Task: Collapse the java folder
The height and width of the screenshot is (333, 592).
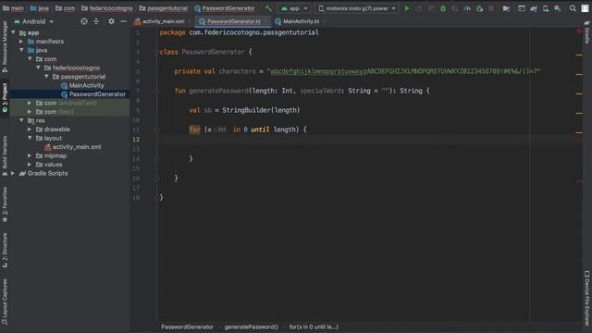Action: 21,50
